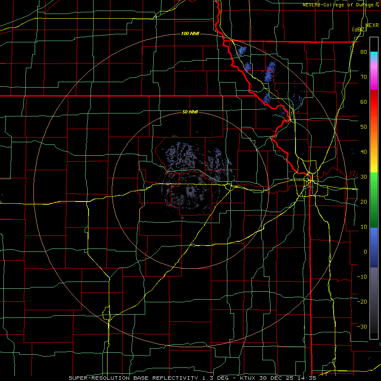
Task: Click the 30 value on the dBZ scale
Action: 364,177
